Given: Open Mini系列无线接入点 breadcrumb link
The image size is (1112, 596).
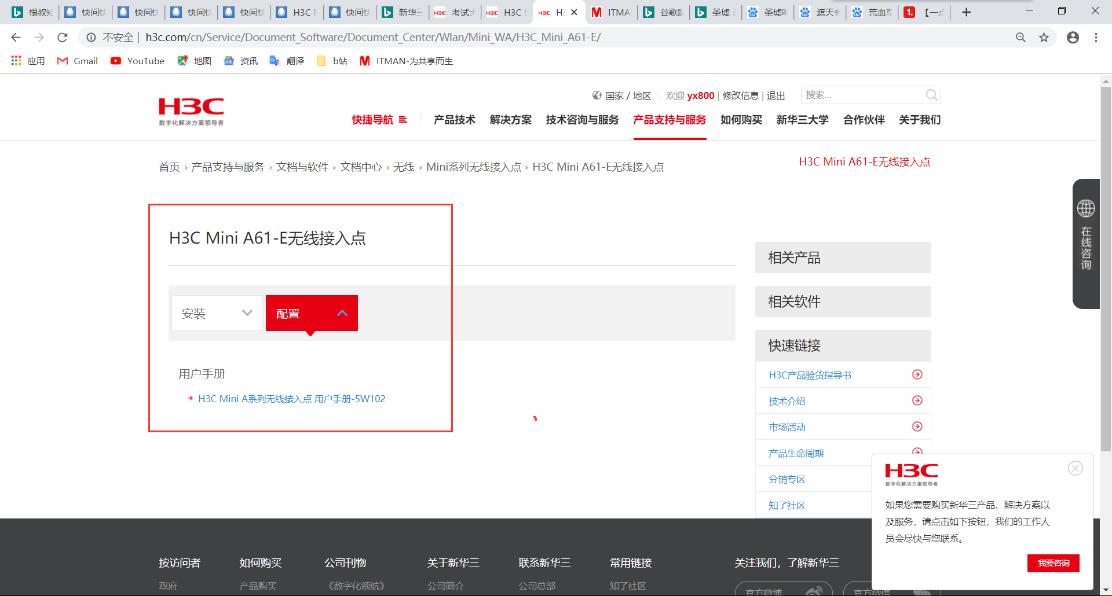Looking at the screenshot, I should coord(474,167).
